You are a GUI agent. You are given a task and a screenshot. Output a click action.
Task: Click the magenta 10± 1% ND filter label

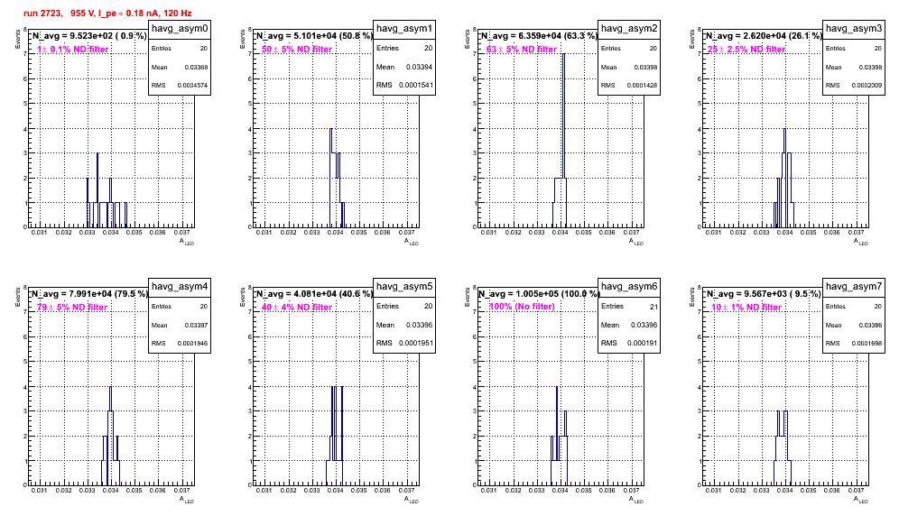[746, 308]
